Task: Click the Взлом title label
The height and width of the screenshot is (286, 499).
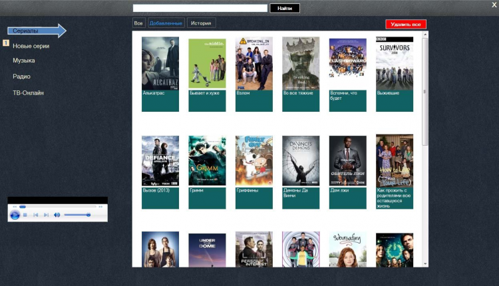Action: coord(243,93)
